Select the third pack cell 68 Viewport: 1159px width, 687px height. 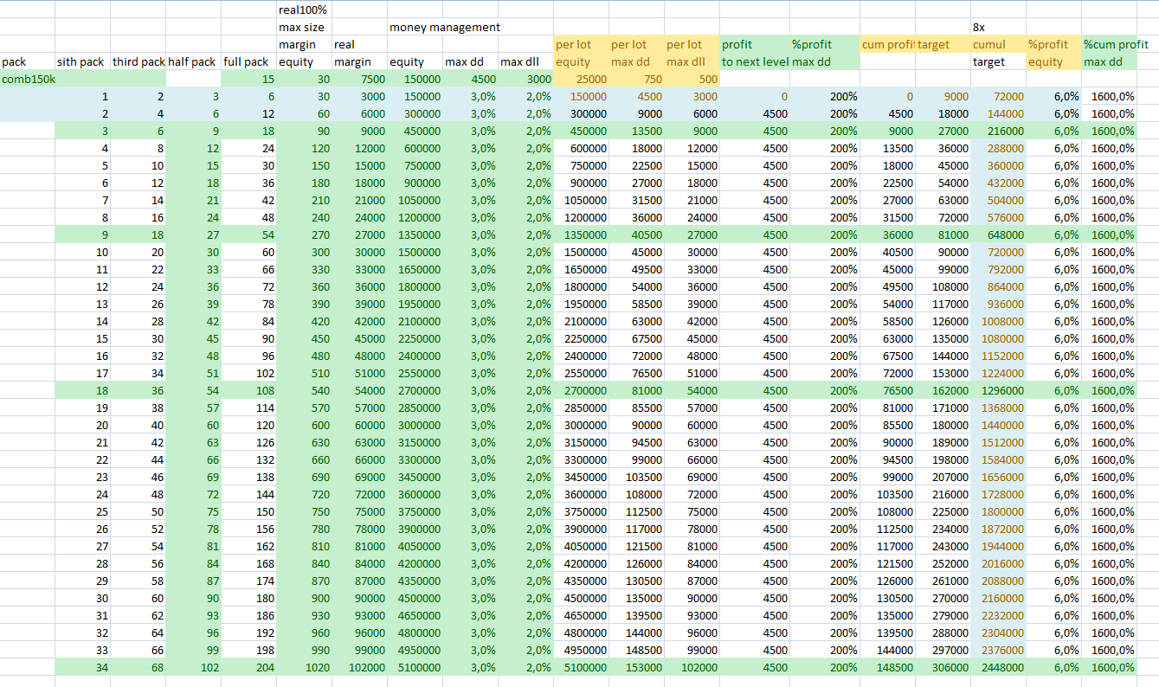click(138, 667)
